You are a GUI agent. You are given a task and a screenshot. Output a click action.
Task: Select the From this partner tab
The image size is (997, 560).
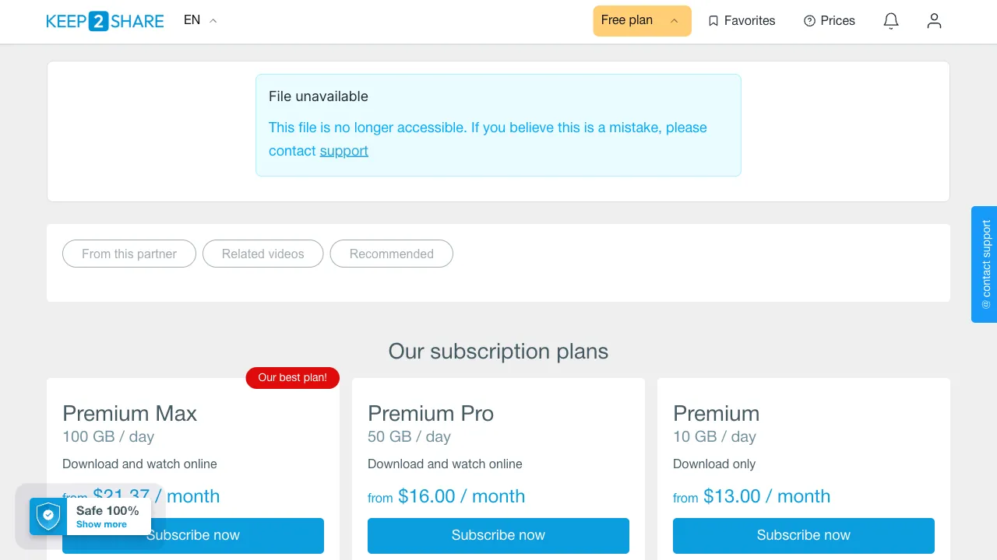[x=129, y=254]
